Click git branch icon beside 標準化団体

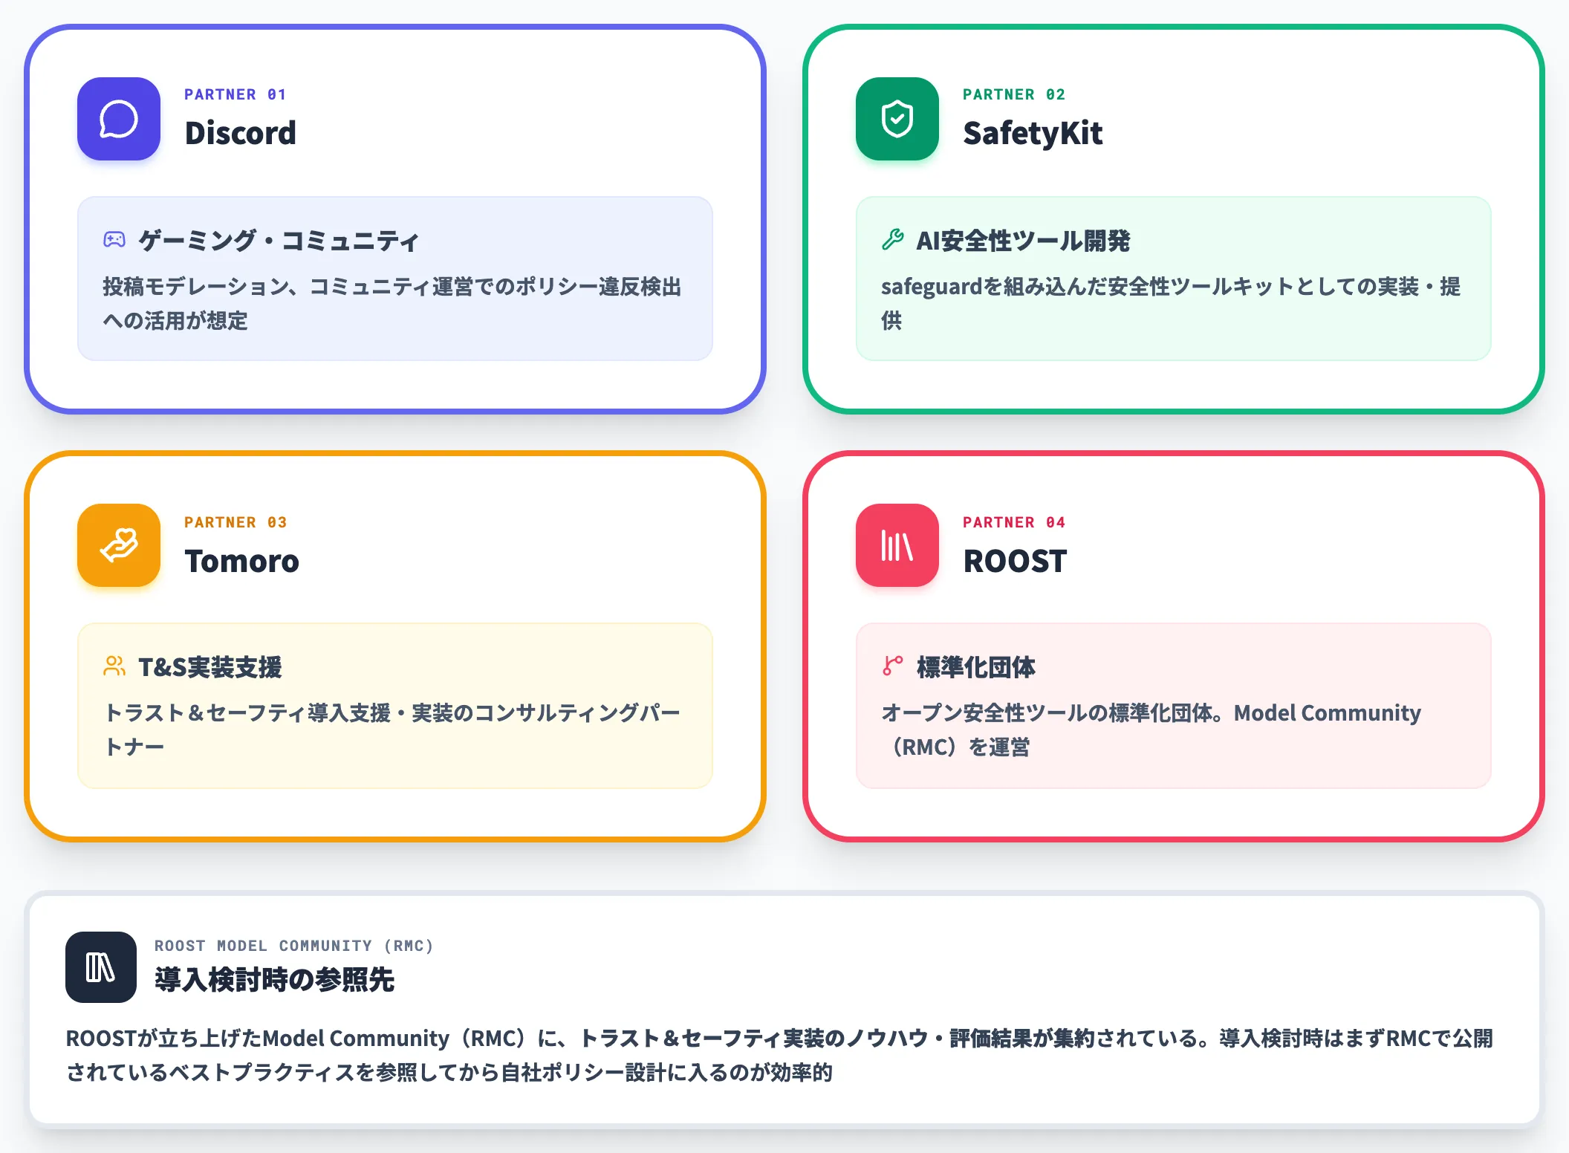[893, 666]
